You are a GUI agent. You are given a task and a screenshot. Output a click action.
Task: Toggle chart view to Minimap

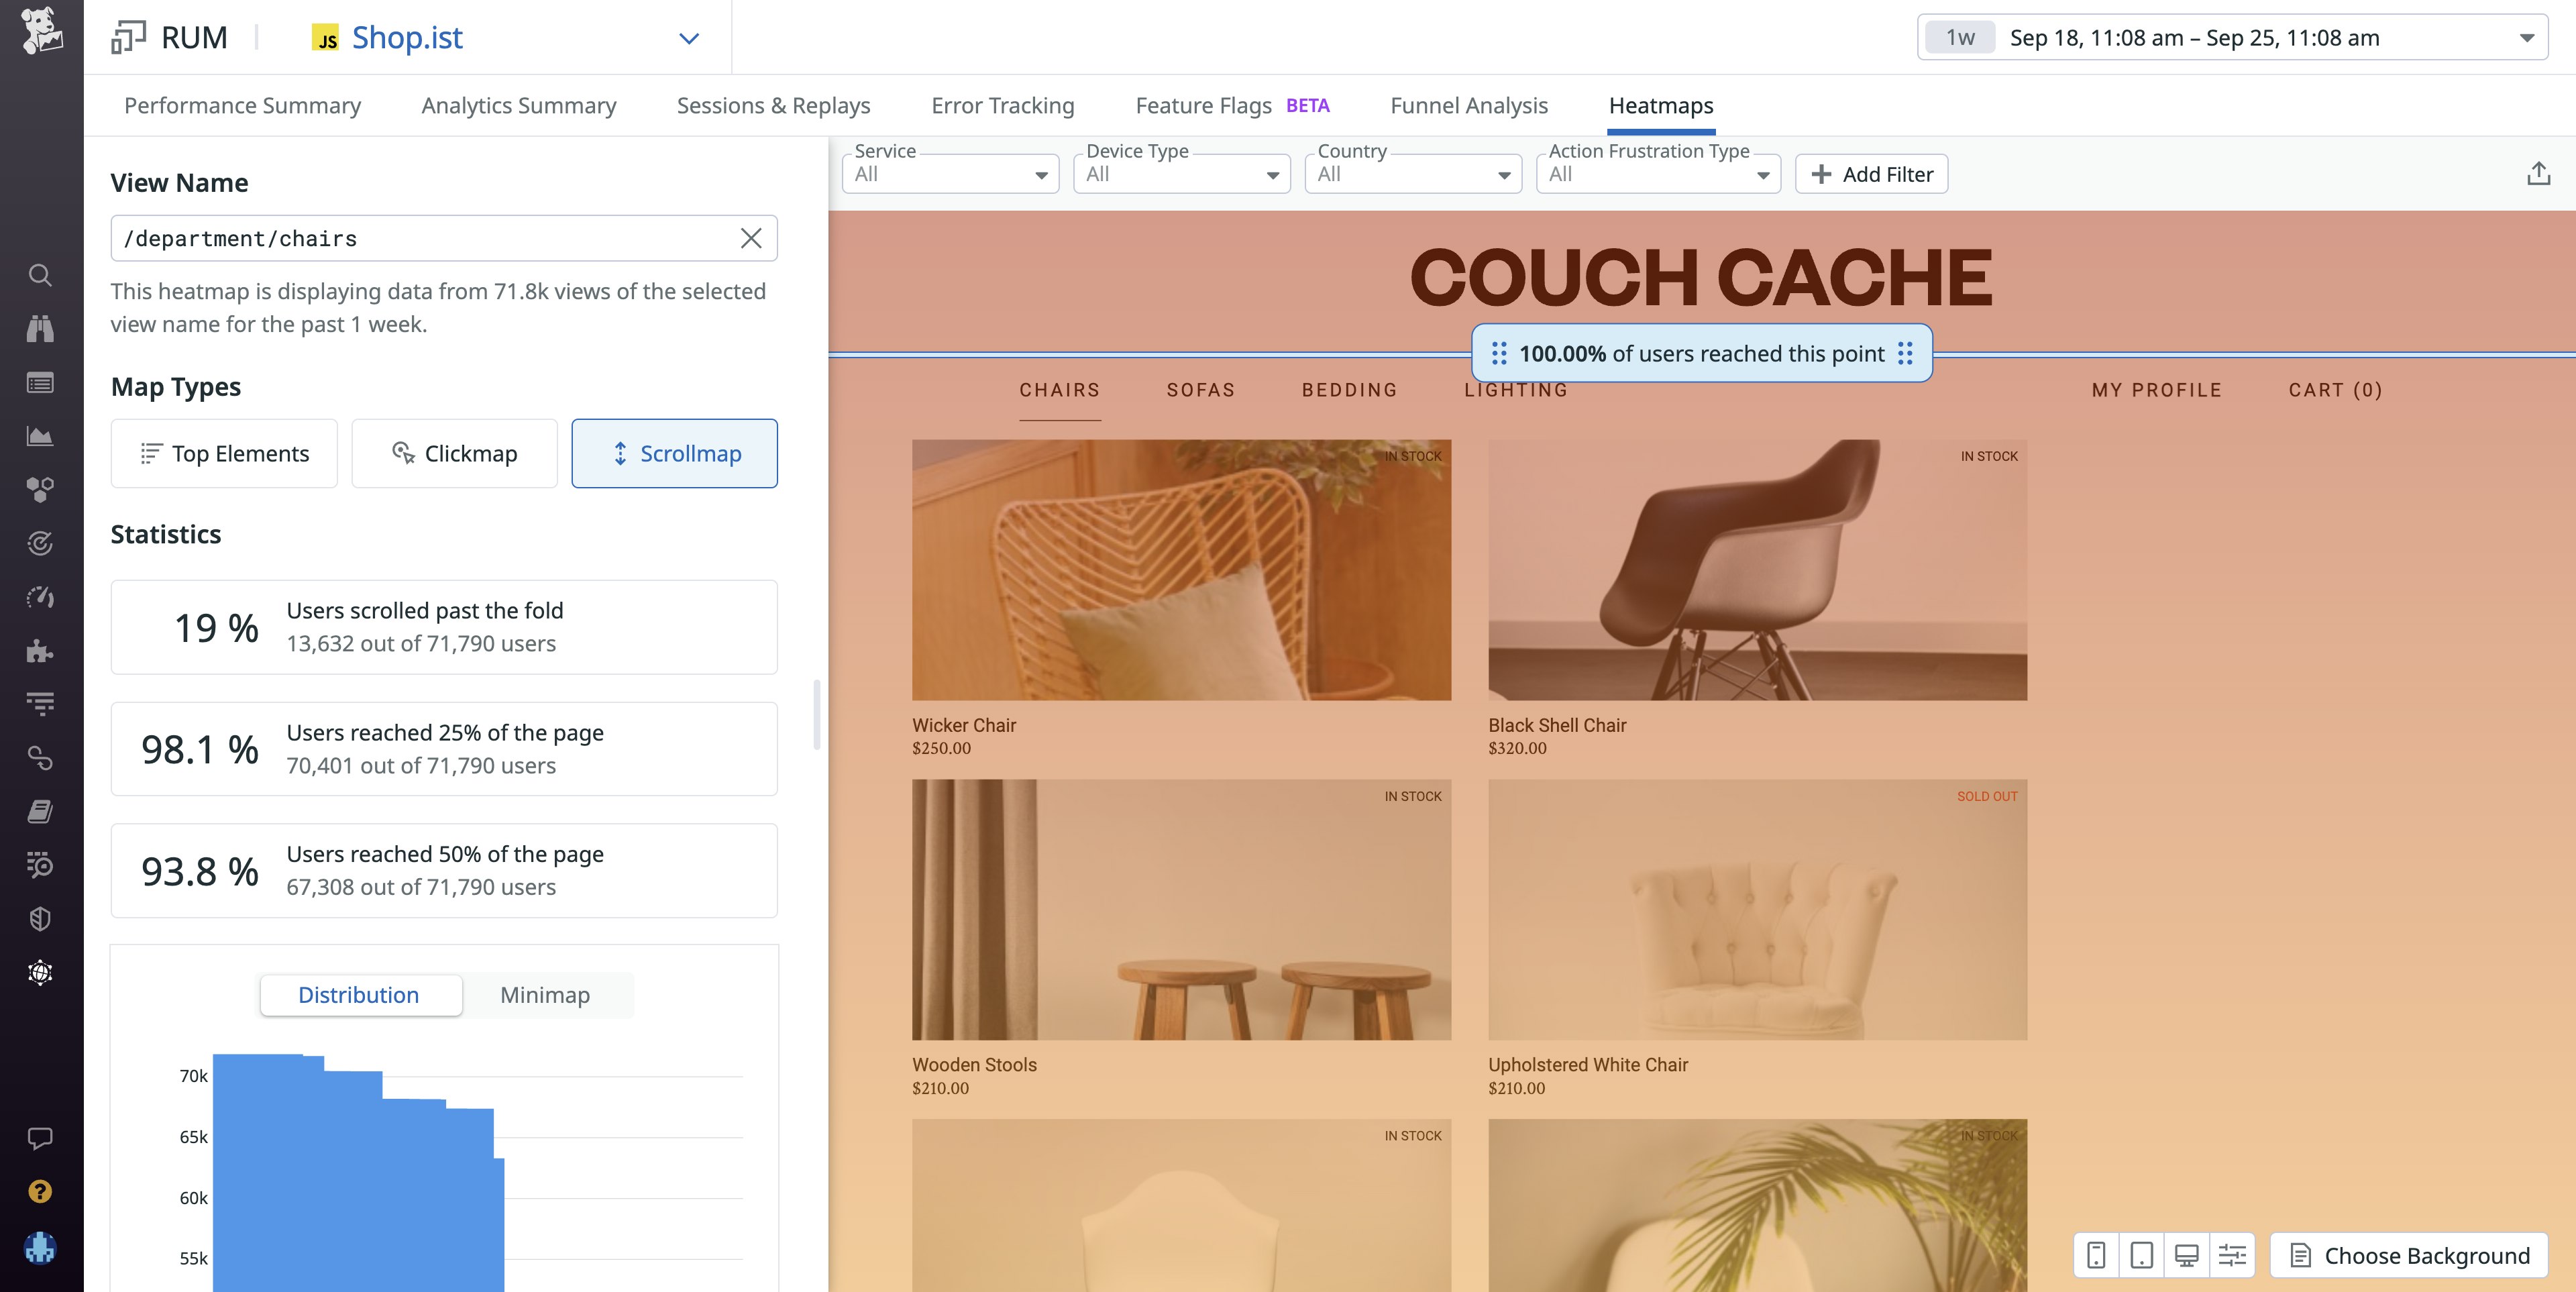tap(545, 995)
